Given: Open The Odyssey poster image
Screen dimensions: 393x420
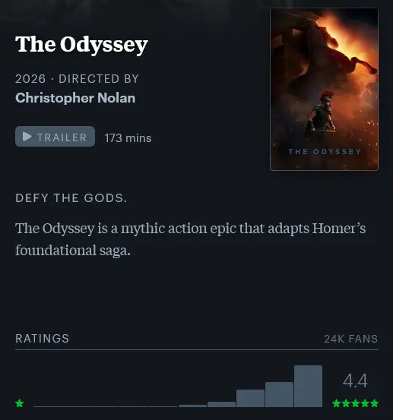Looking at the screenshot, I should 324,89.
